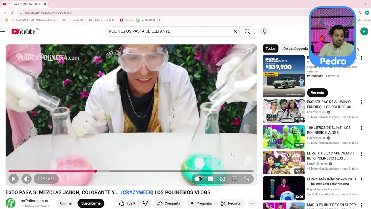
Task: Open 100 Litros de Slime thumbnail
Action: click(x=283, y=137)
